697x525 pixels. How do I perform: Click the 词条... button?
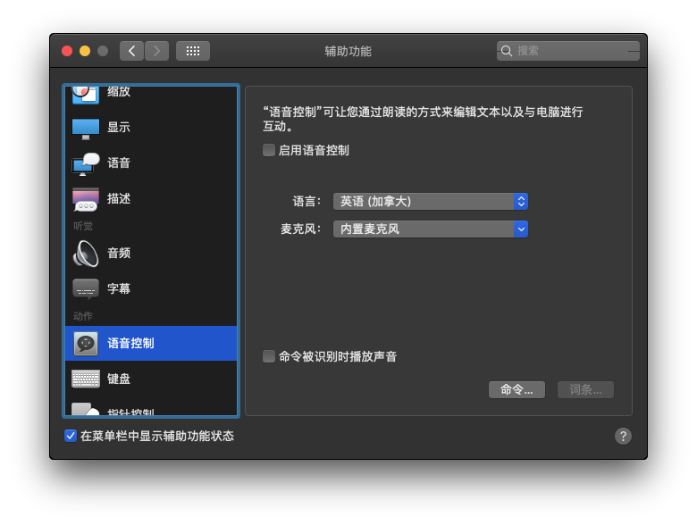pos(585,389)
